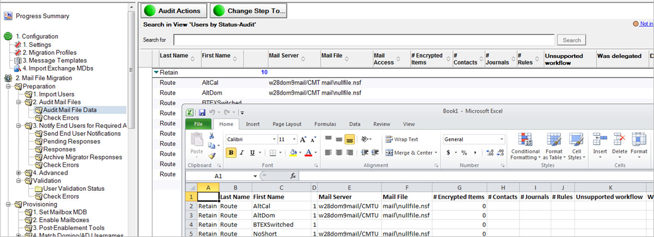Open the Name Box A1 dropdown arrow
This screenshot has width=654, height=237.
[255, 176]
